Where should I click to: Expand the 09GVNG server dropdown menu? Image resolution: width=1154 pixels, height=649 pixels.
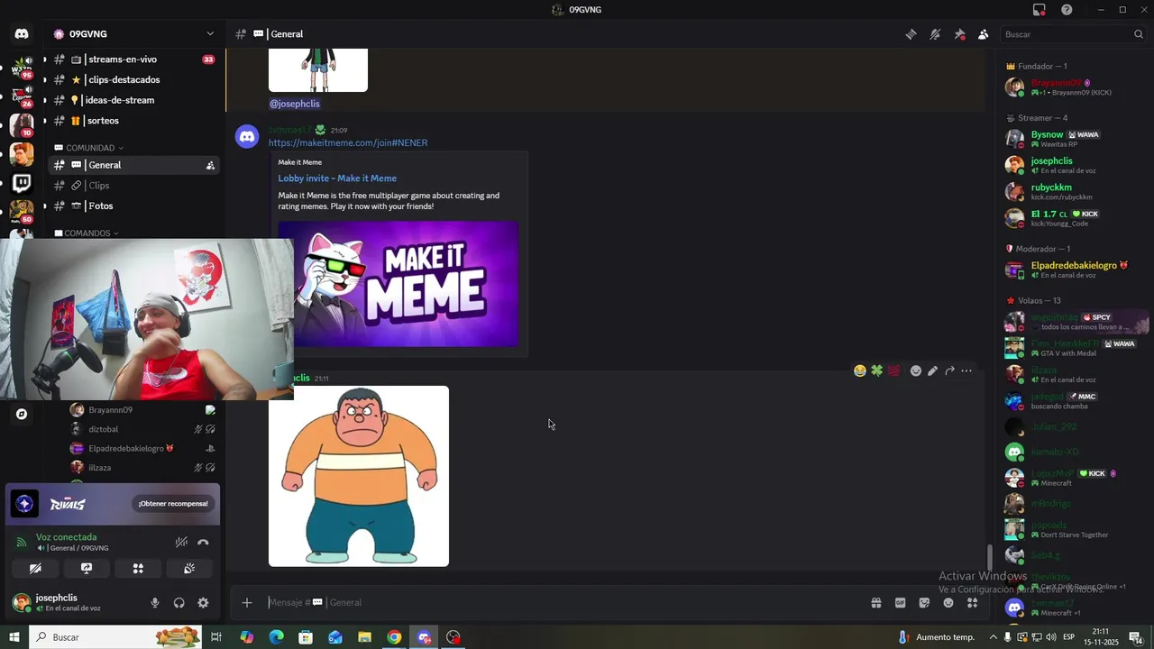pos(210,34)
